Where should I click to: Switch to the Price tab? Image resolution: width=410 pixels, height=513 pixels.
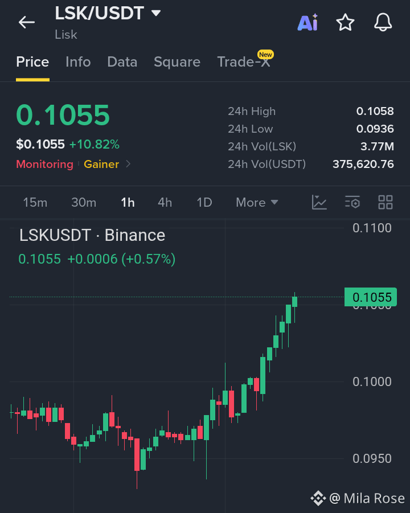(x=32, y=62)
